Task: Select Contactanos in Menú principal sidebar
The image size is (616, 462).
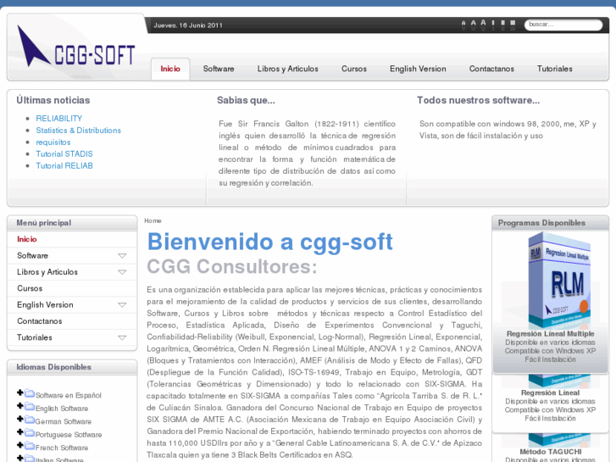Action: (72, 321)
